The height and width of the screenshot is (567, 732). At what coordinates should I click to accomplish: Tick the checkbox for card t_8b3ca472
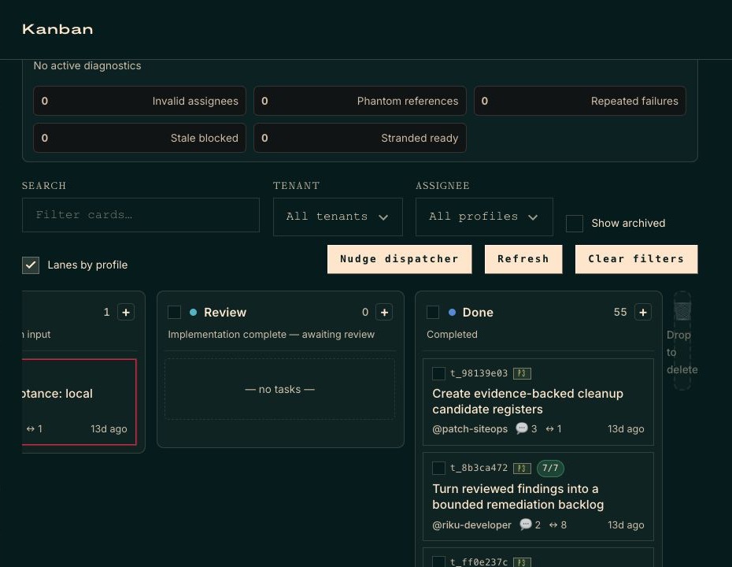pyautogui.click(x=438, y=468)
